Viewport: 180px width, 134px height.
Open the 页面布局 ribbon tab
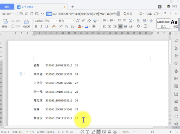pyautogui.click(x=63, y=14)
